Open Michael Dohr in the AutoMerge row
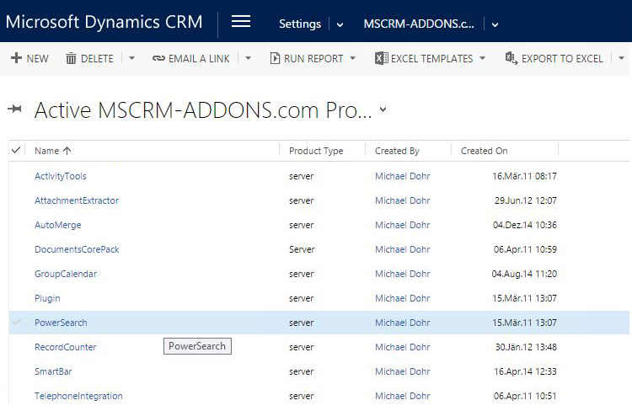Screen dimensions: 632x411 tap(402, 225)
